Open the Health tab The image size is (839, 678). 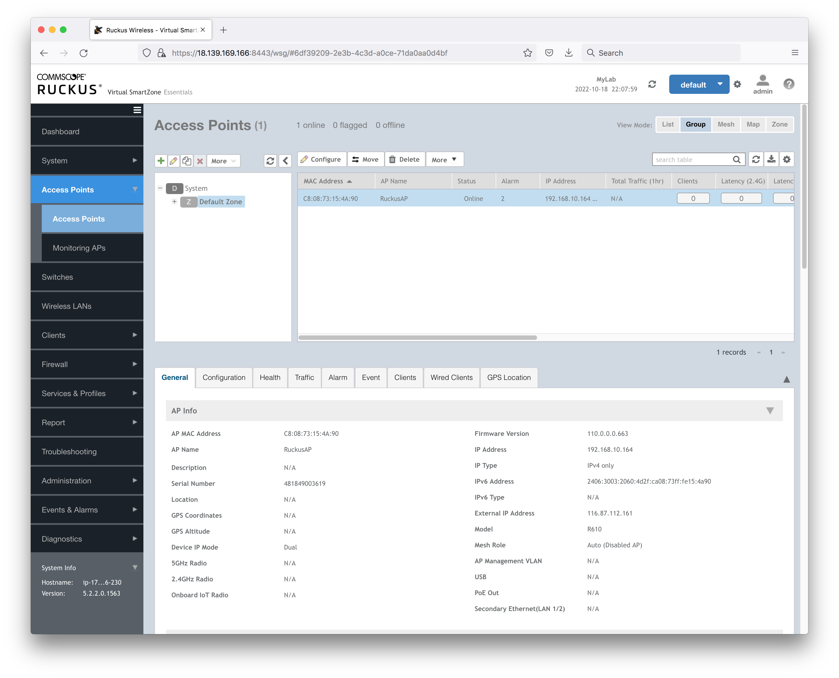tap(270, 377)
